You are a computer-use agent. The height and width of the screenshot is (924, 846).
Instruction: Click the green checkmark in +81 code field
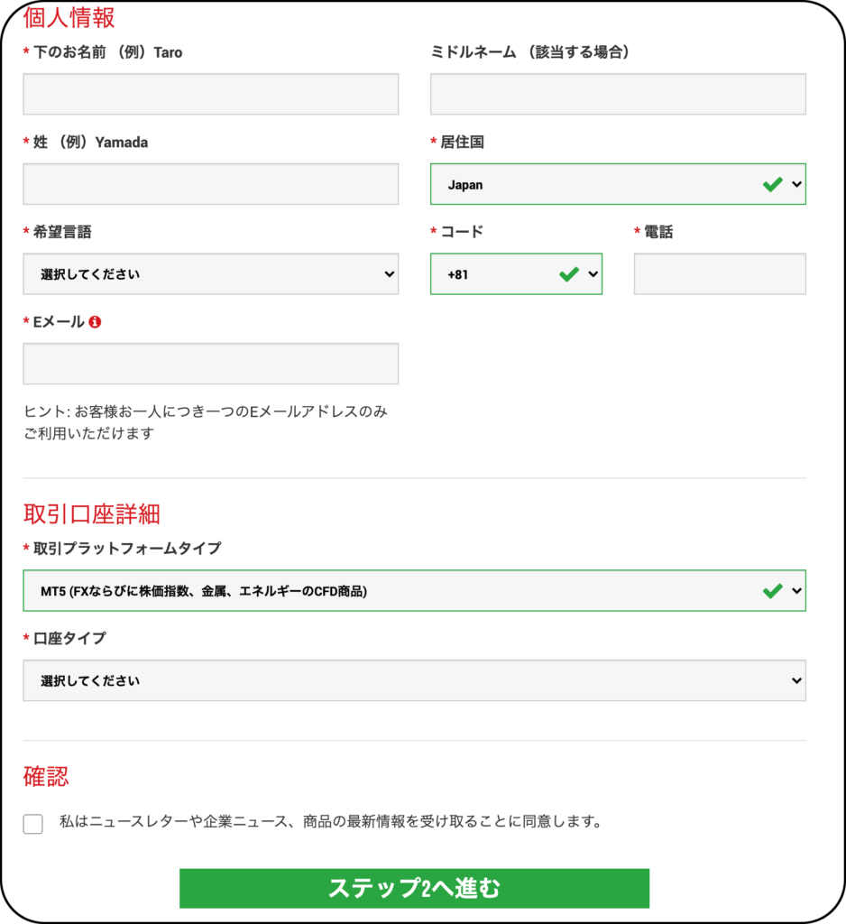569,274
